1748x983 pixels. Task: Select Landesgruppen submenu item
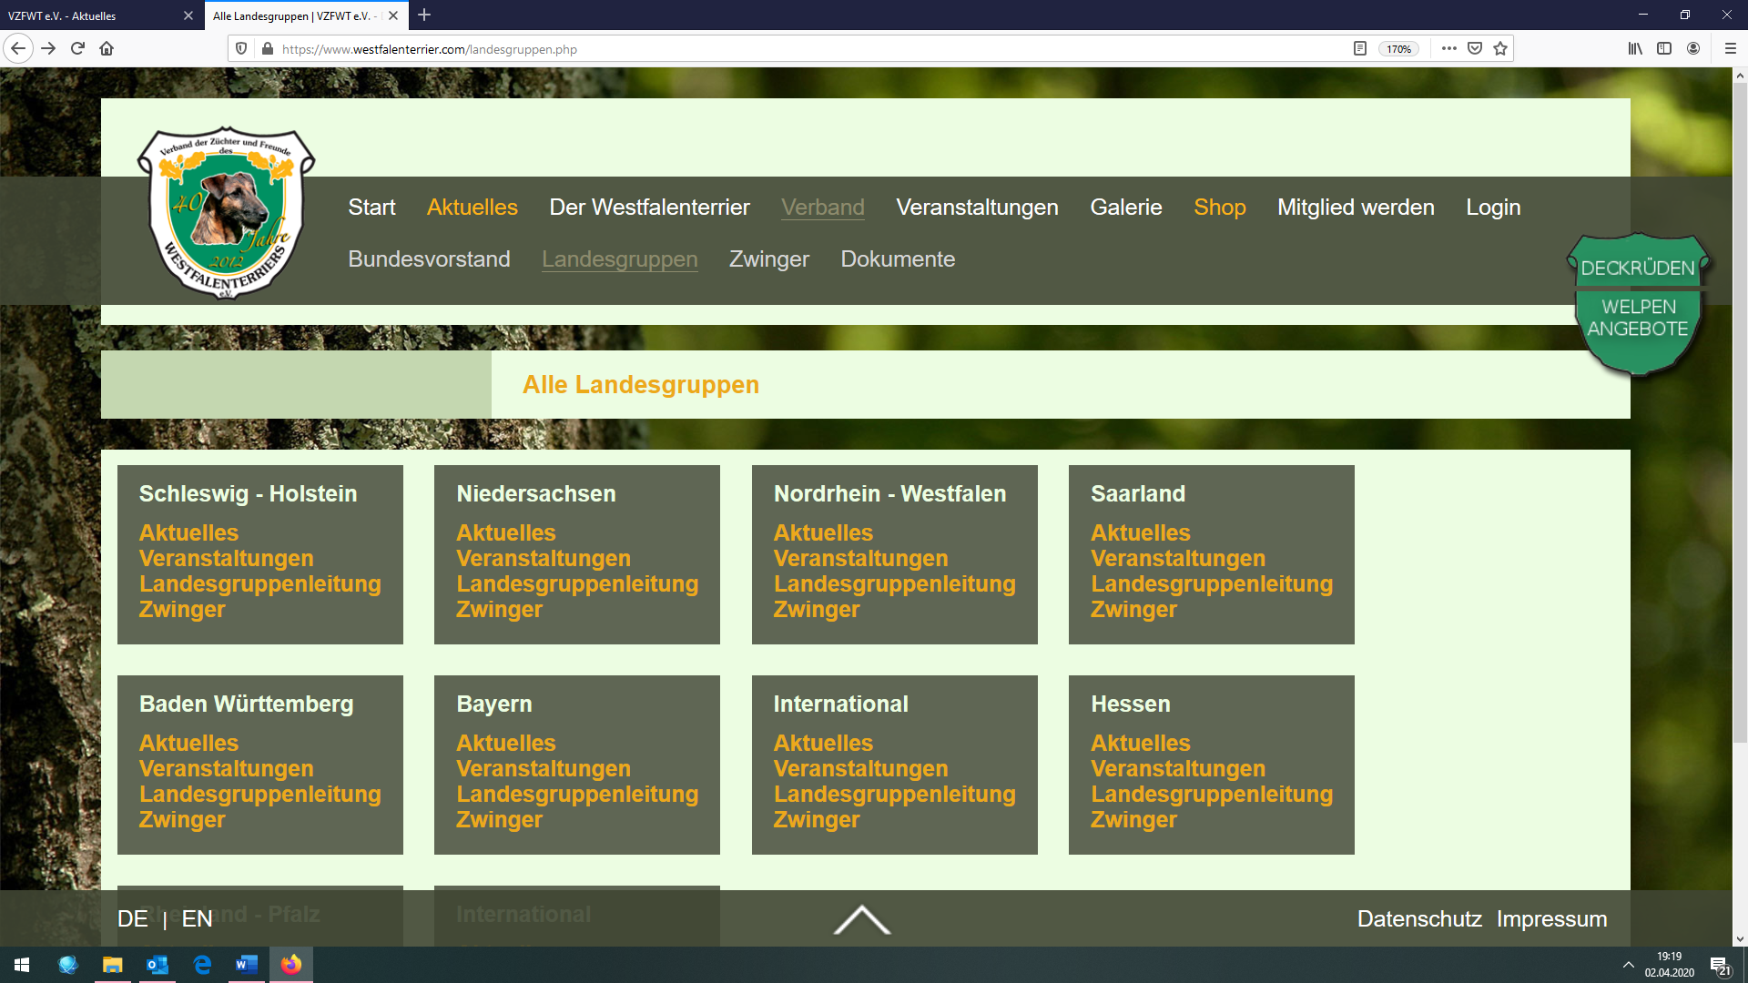click(619, 259)
